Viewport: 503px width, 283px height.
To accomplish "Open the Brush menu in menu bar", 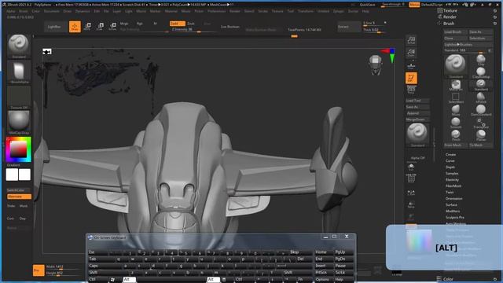I will tap(23, 11).
